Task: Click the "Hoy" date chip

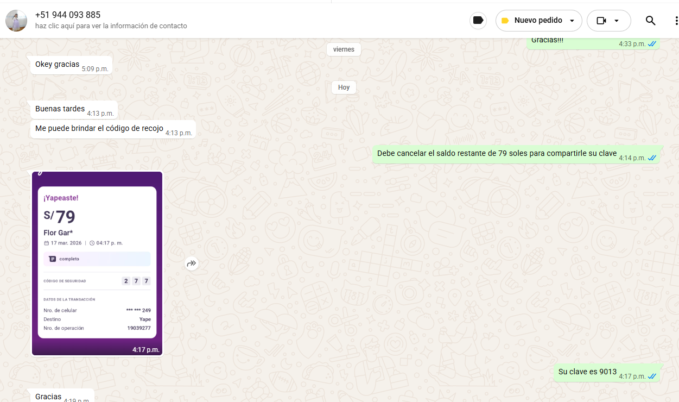Action: 344,87
